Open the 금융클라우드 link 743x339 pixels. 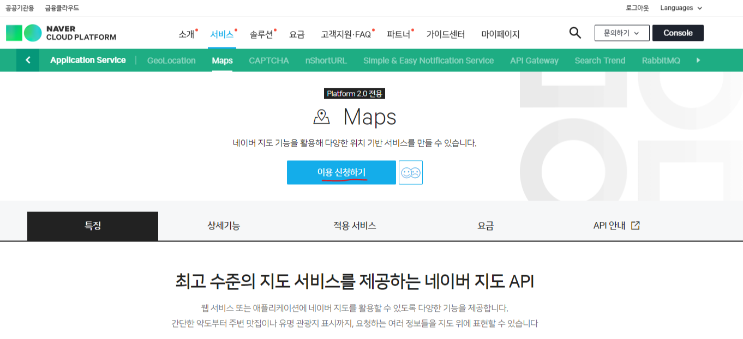pyautogui.click(x=62, y=8)
